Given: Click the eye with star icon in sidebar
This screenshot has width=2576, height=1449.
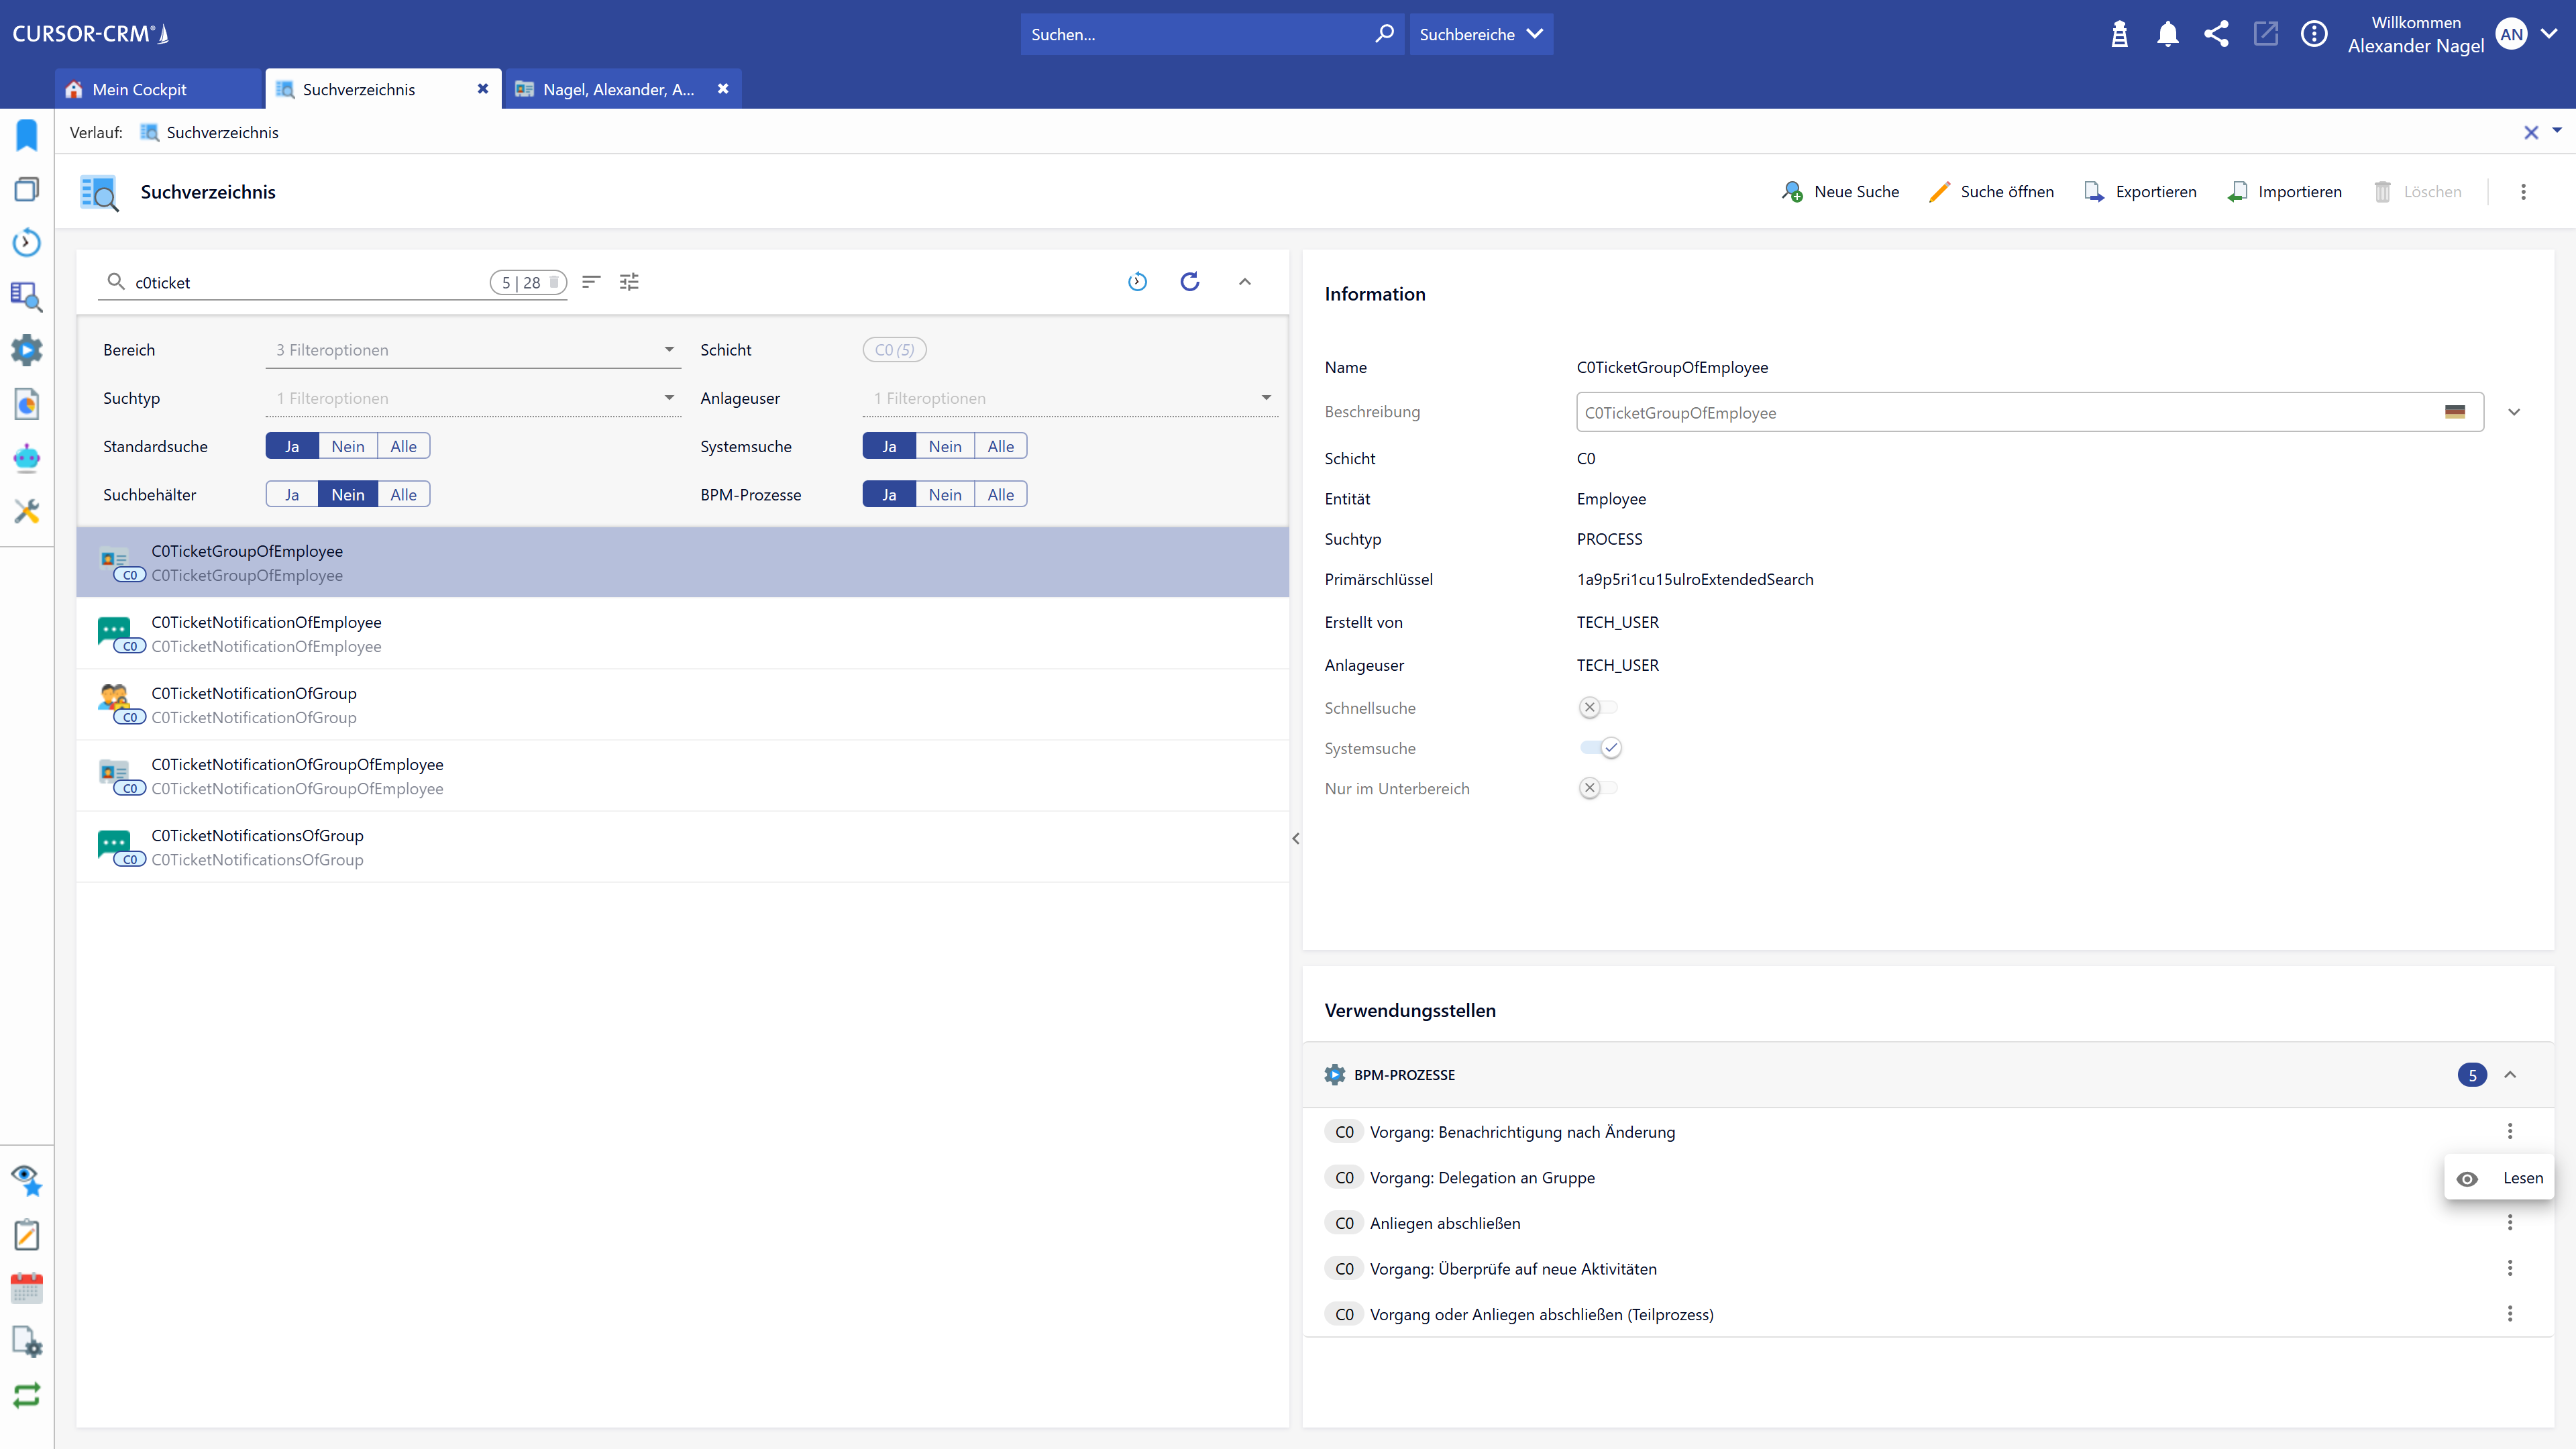Looking at the screenshot, I should 27,1180.
